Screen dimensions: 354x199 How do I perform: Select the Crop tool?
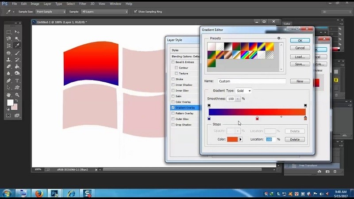(x=8, y=46)
